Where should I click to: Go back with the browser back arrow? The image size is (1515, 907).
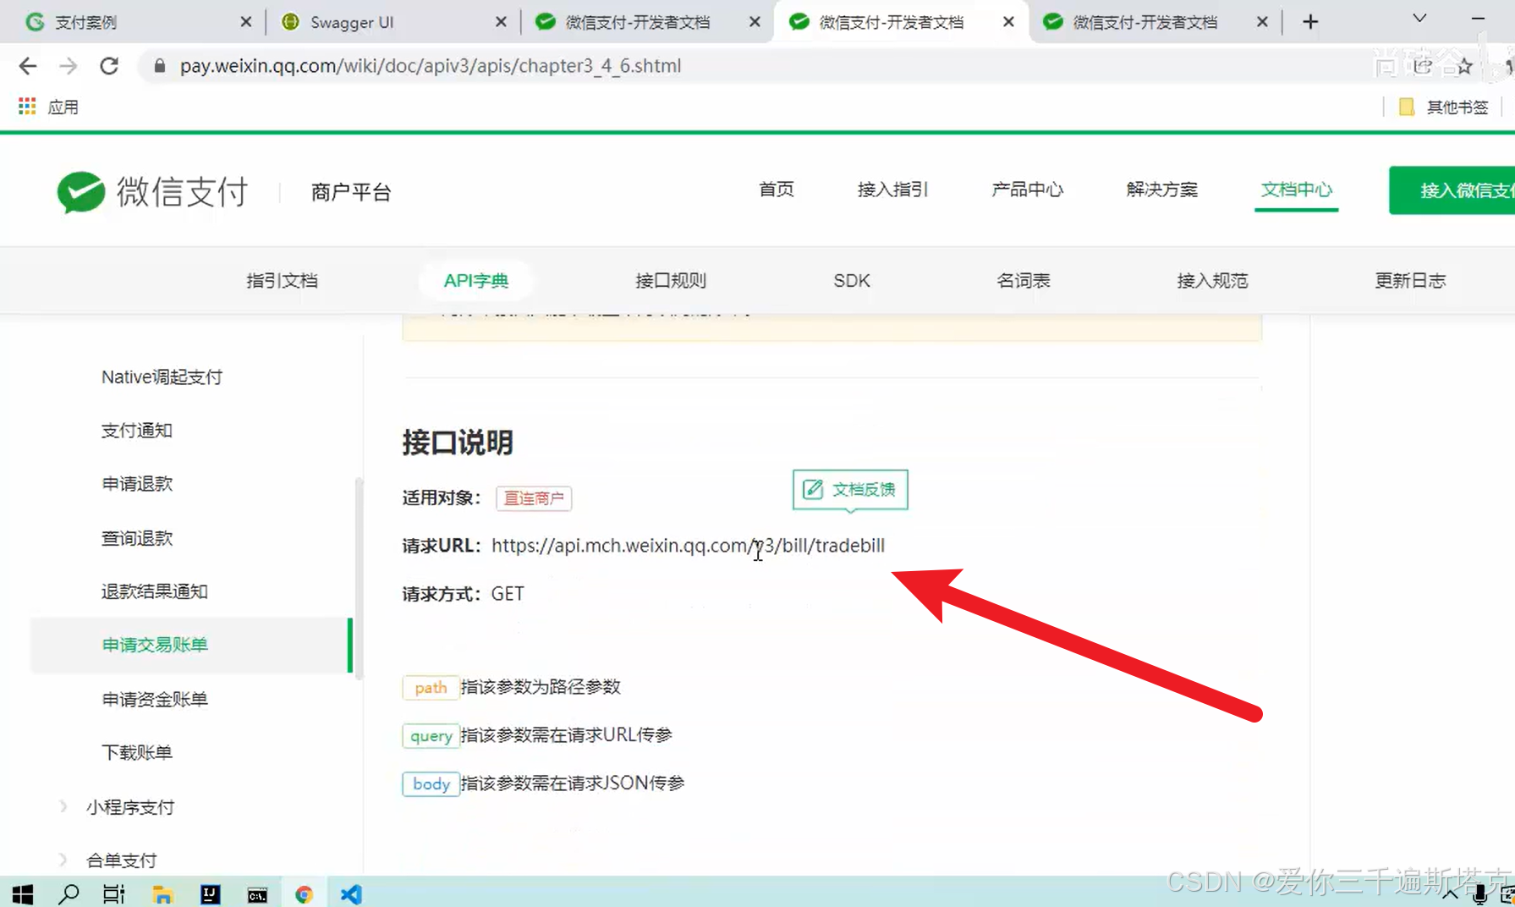[28, 66]
